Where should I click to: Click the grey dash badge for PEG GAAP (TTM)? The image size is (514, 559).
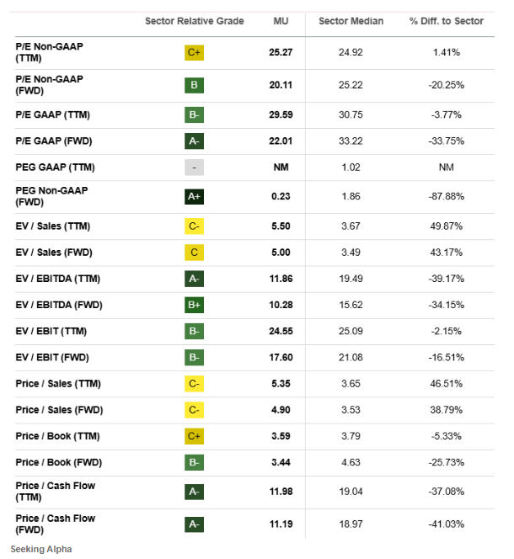pyautogui.click(x=195, y=168)
